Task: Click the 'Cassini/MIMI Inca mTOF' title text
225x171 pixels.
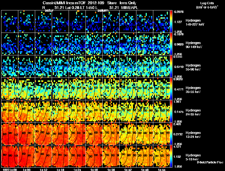Action: [x=64, y=3]
